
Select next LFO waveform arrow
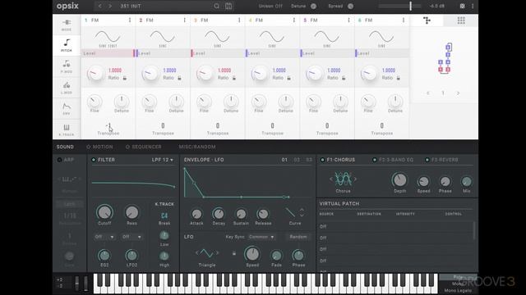pos(217,253)
